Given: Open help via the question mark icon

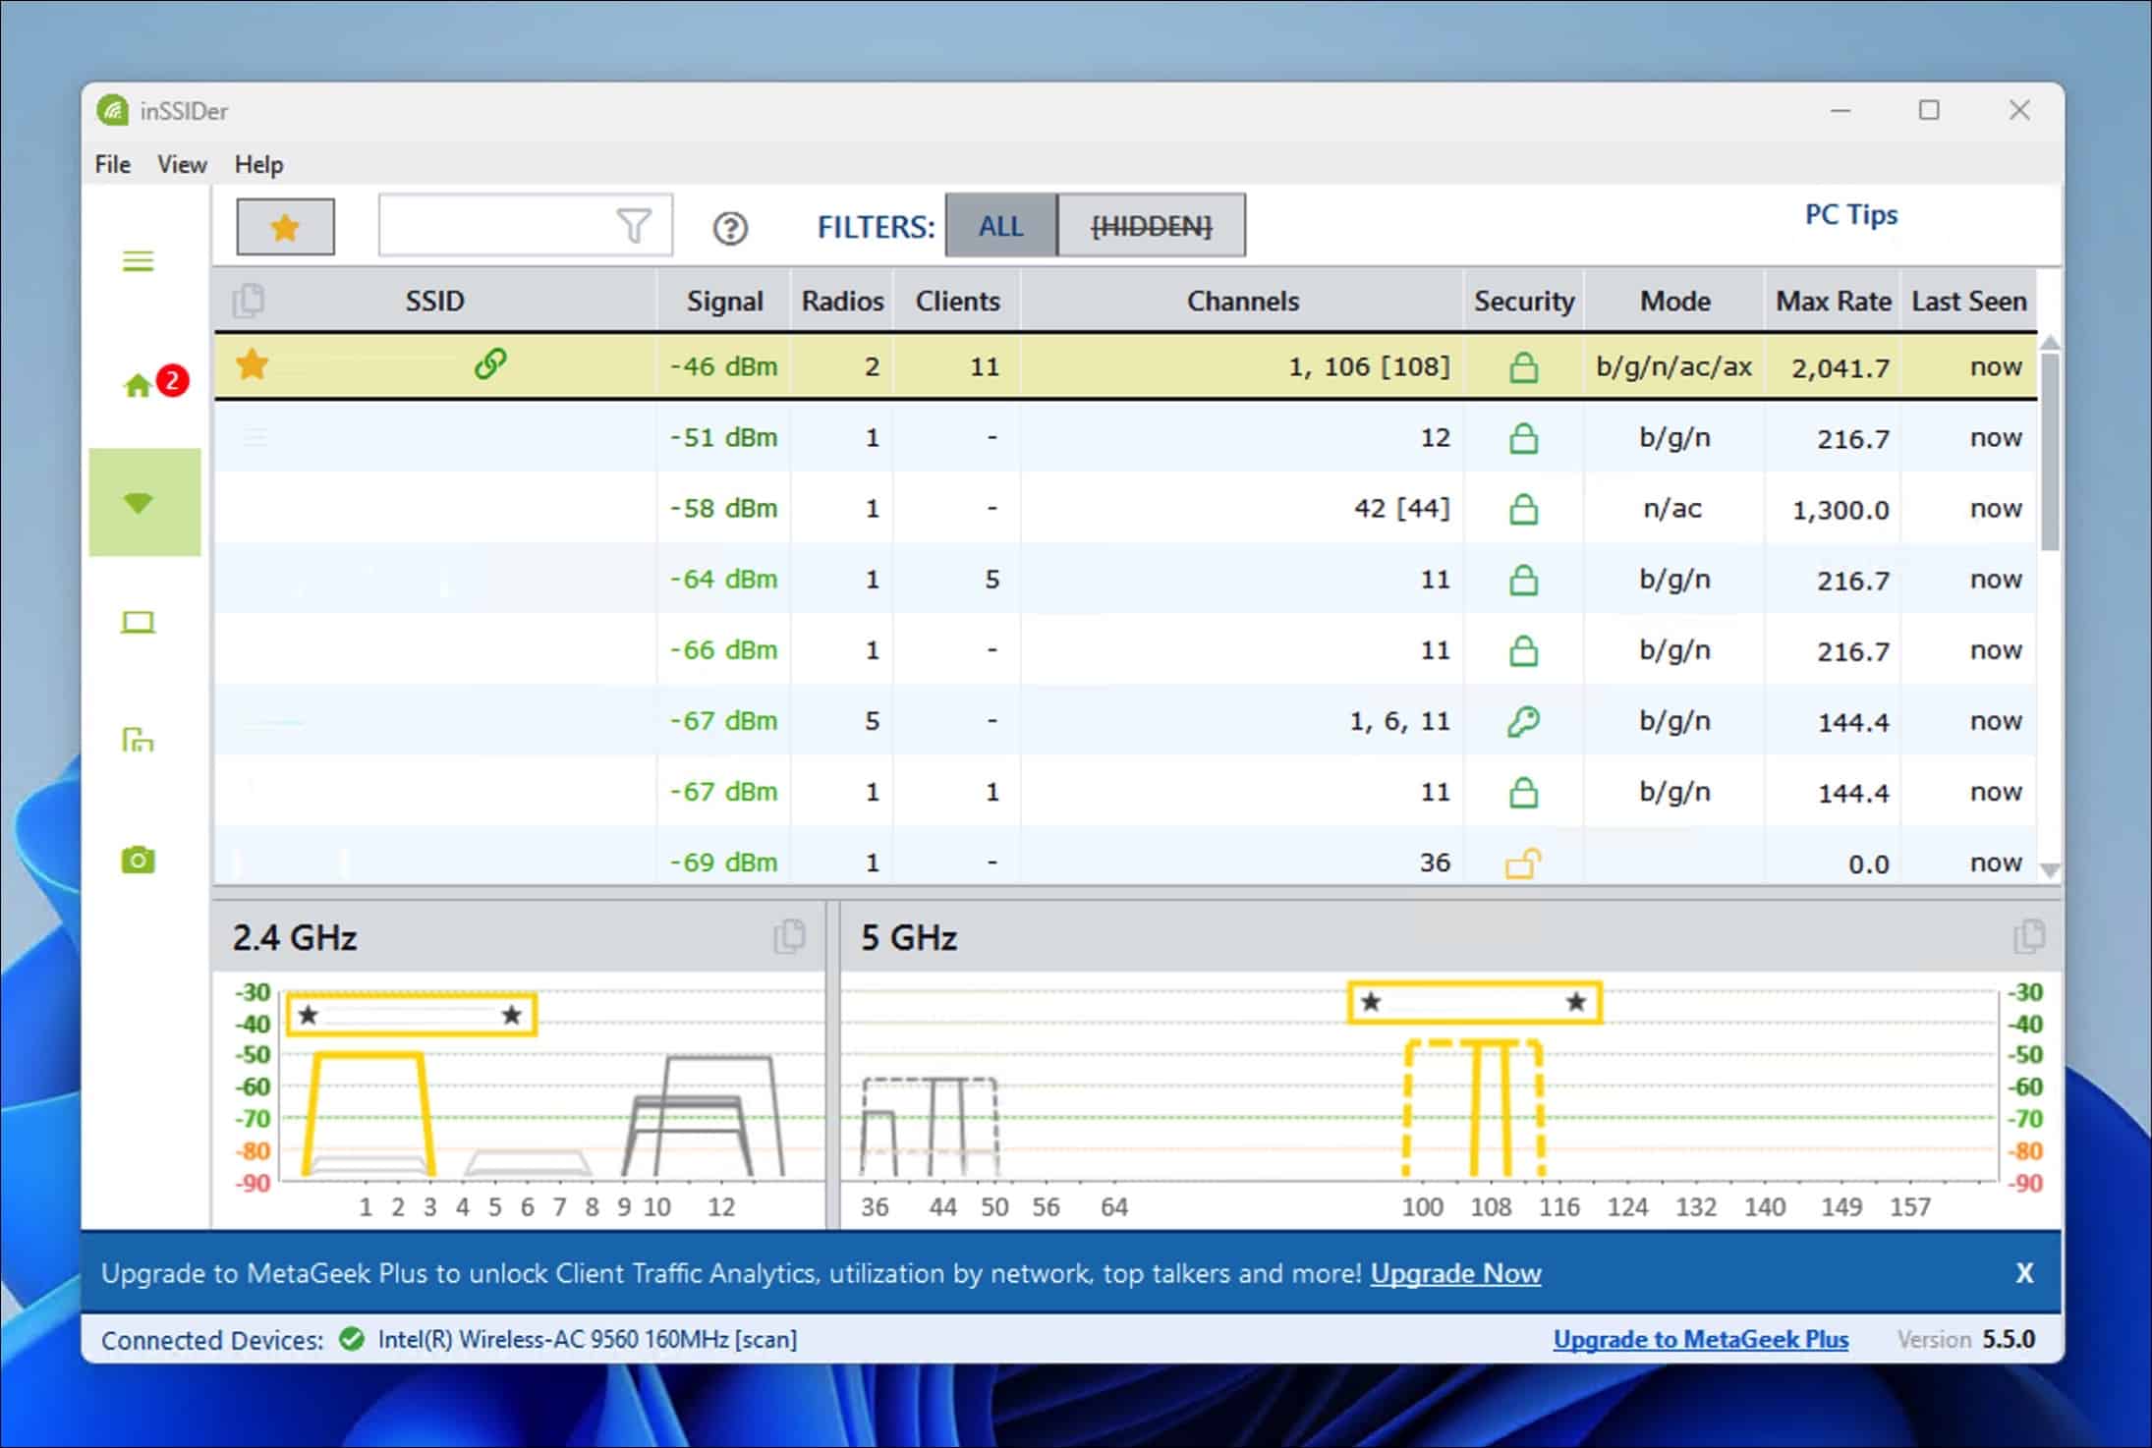Looking at the screenshot, I should pos(728,229).
